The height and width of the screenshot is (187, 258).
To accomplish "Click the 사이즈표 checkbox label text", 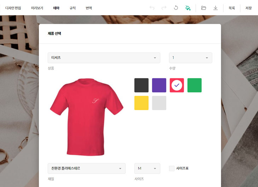I will click(x=182, y=168).
